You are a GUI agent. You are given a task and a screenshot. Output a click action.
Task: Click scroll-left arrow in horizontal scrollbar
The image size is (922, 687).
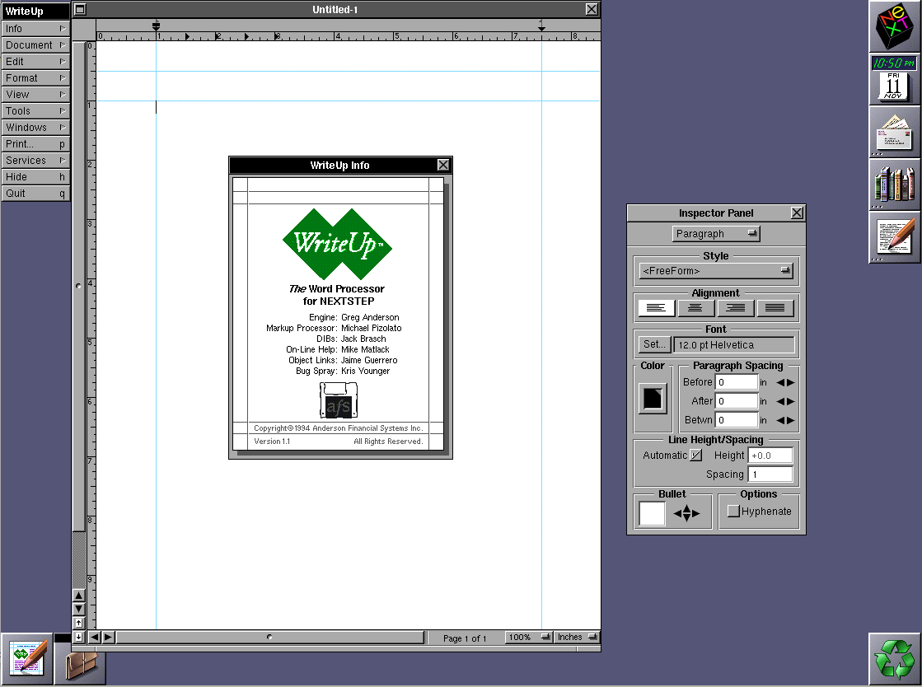point(95,637)
